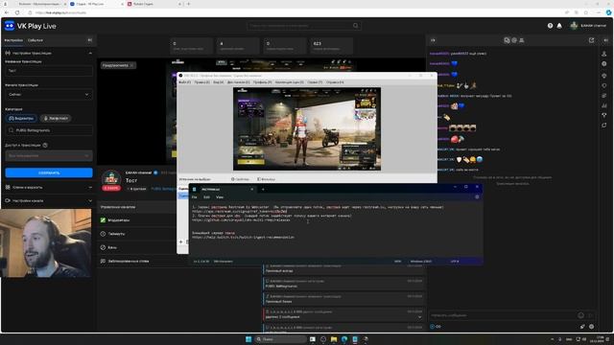
Task: Click the Свойства button in OBS
Action: pos(240,179)
